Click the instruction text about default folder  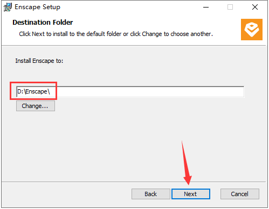point(116,34)
